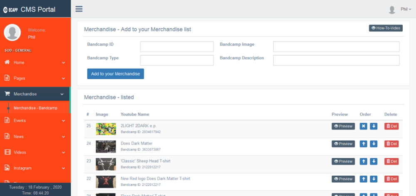Focus the Bandcamp Image input field
This screenshot has width=416, height=196.
click(x=336, y=47)
